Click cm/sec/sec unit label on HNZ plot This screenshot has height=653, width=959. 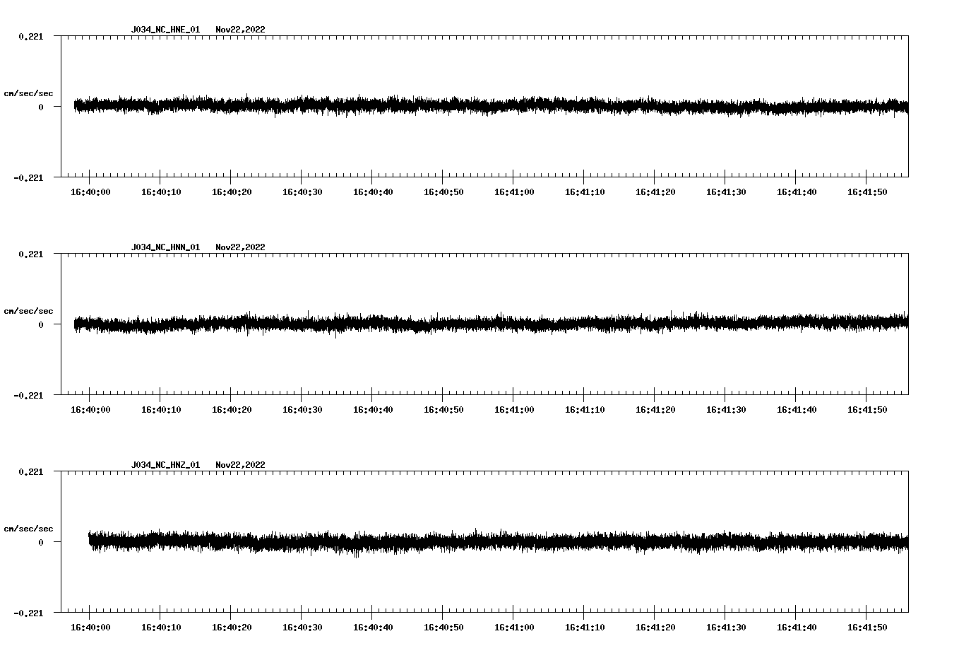point(28,529)
